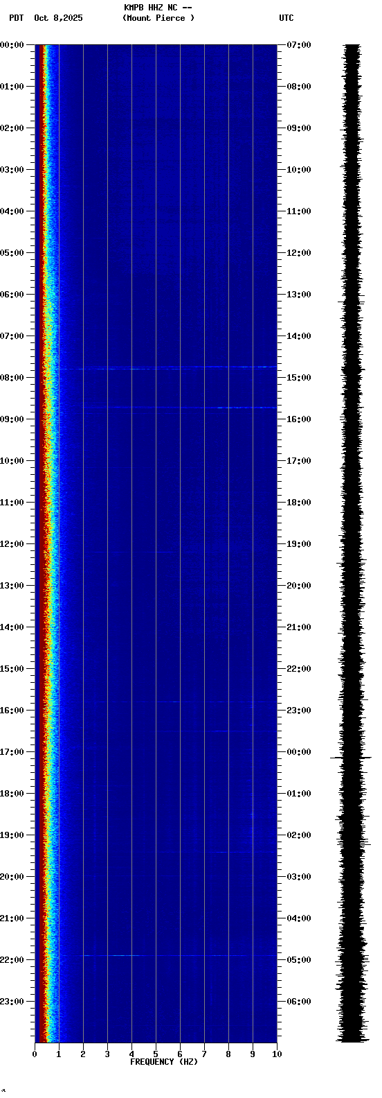This screenshot has height=1098, width=382.
Task: Click the station title KMPB HHZ NC --
Action: 158,8
